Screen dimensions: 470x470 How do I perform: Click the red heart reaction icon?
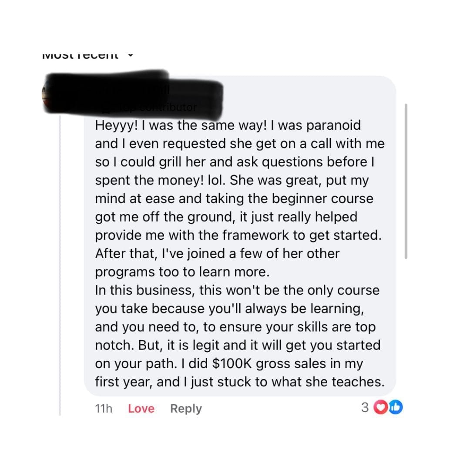[381, 407]
